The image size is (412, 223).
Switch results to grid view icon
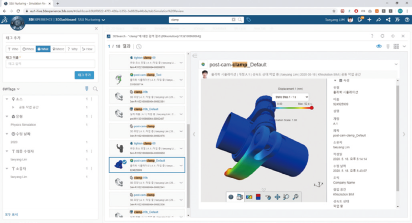click(x=396, y=46)
